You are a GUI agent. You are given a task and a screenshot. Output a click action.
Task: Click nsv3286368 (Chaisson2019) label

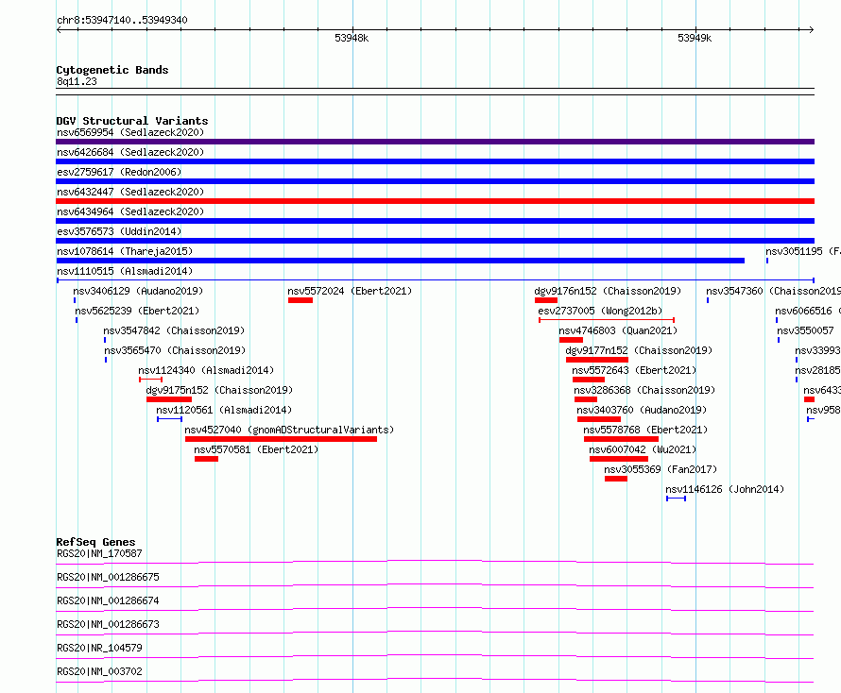coord(644,390)
